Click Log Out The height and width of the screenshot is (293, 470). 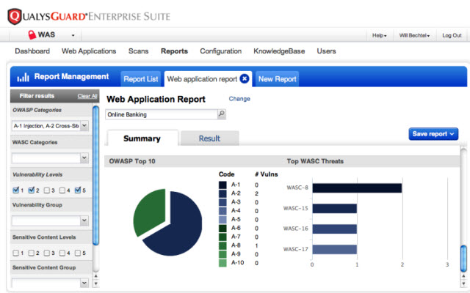(452, 36)
